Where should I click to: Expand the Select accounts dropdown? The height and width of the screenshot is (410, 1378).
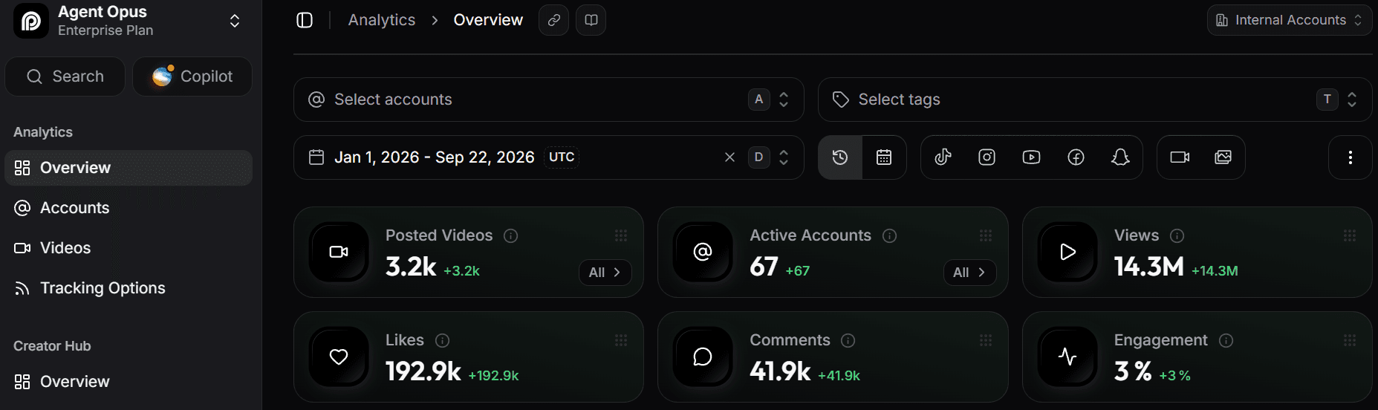tap(548, 100)
